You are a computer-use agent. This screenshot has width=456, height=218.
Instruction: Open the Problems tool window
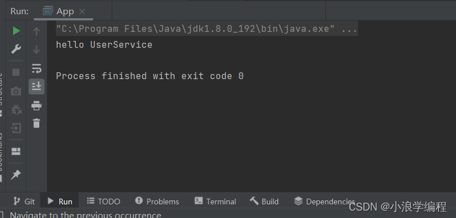[157, 201]
